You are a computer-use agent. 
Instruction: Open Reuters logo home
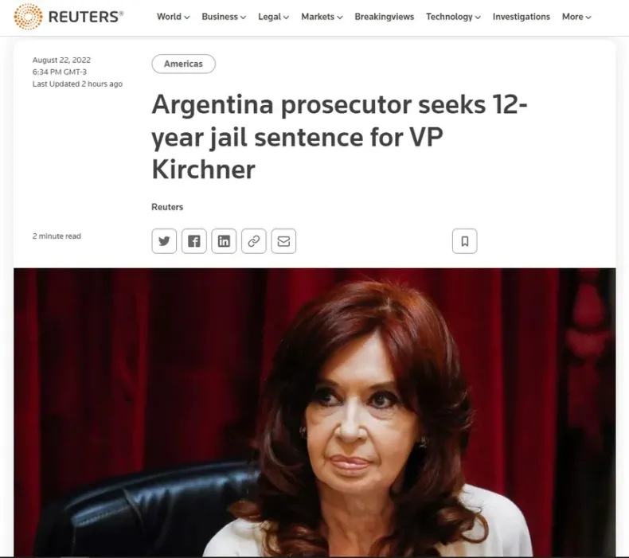point(68,17)
